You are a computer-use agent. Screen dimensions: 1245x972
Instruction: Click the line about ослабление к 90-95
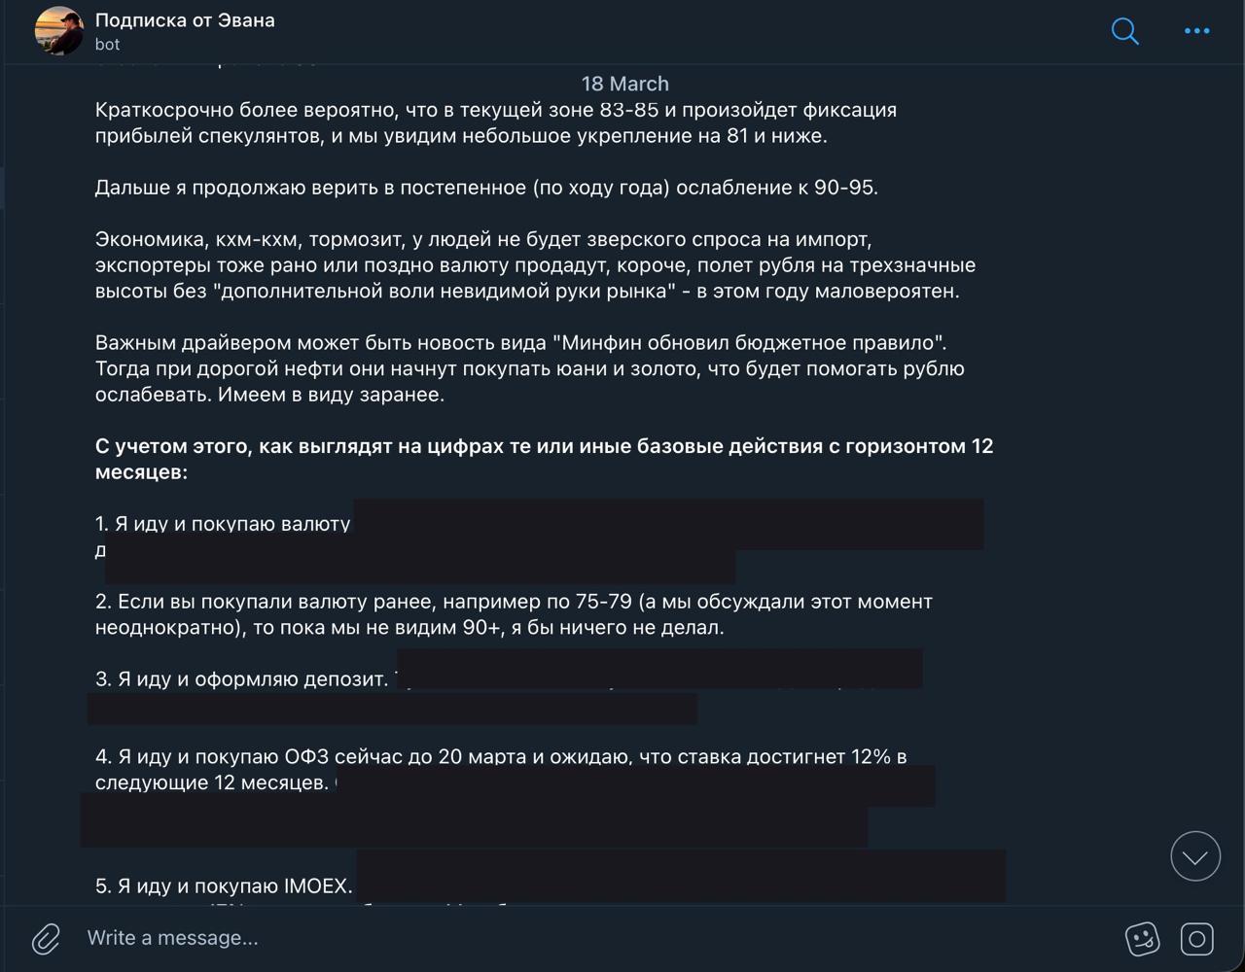click(486, 188)
